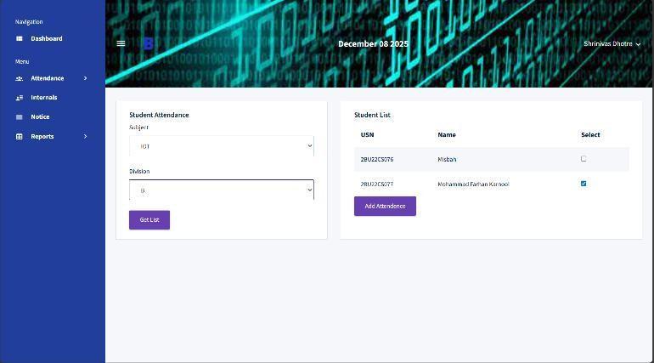Uncheck Mohammad Farhan Karnool's checkbox
Viewport: 654px width, 363px height.
[x=584, y=184]
